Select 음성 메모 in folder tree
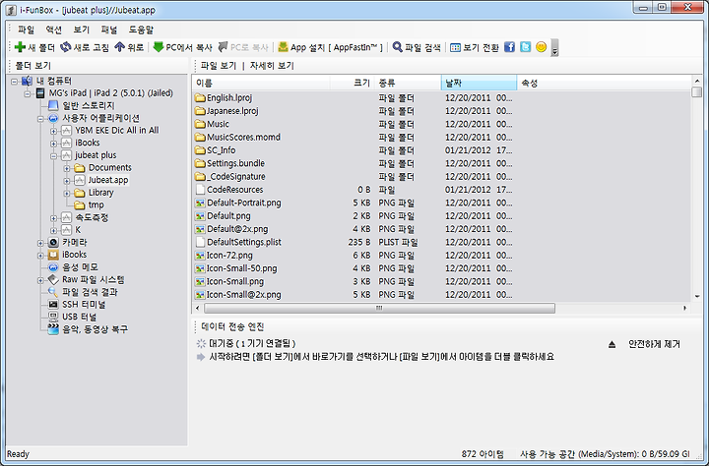This screenshot has width=709, height=466. tap(80, 267)
